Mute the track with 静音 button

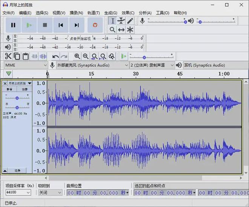[9, 89]
